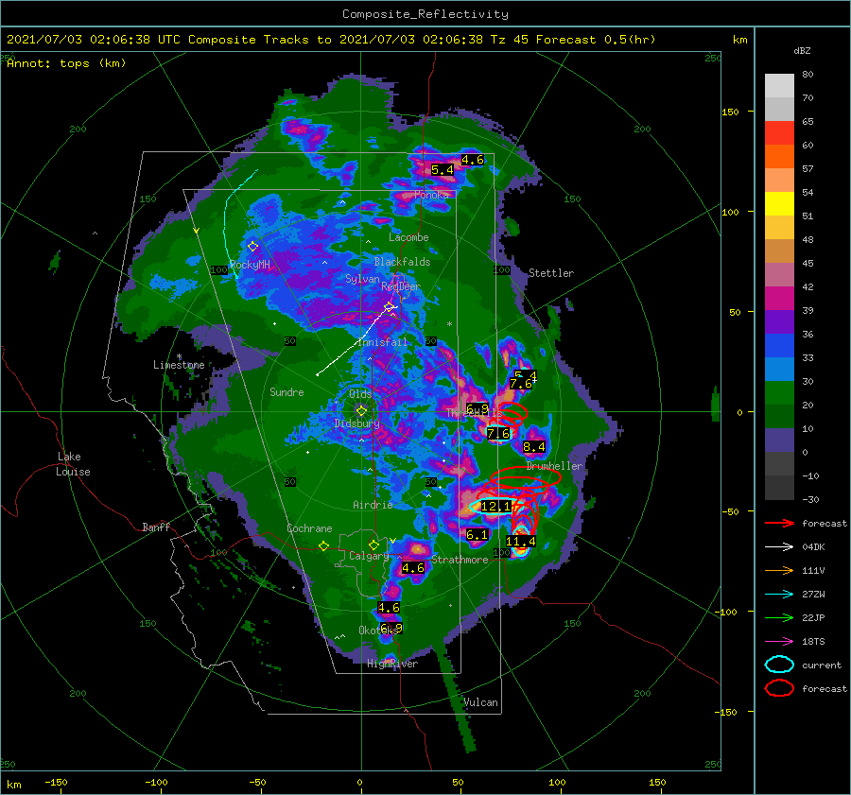Click the cyan current storm ellipse around 12.1
The image size is (851, 795).
pos(493,507)
